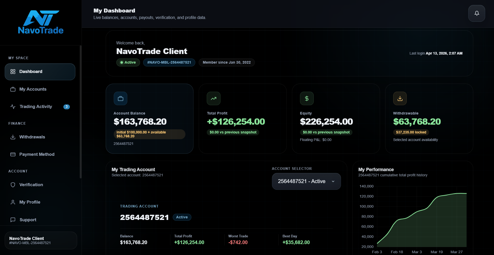Screen dimensions: 494x255
Task: Click the Active badge beside trading account number
Action: coord(182,217)
